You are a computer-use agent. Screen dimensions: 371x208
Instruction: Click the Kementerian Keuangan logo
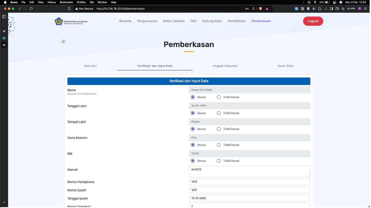[x=71, y=21]
